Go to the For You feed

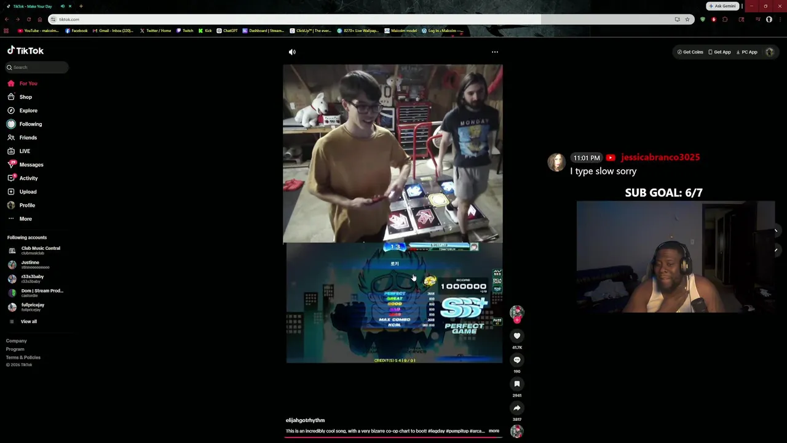tap(22, 83)
